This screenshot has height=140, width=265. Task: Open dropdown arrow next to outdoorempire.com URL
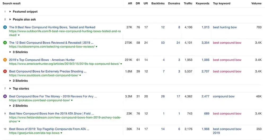(x=96, y=47)
